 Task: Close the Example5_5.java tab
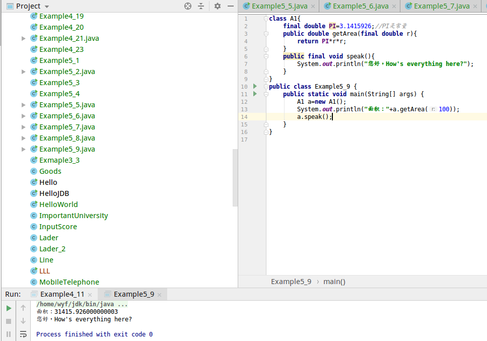pyautogui.click(x=313, y=6)
